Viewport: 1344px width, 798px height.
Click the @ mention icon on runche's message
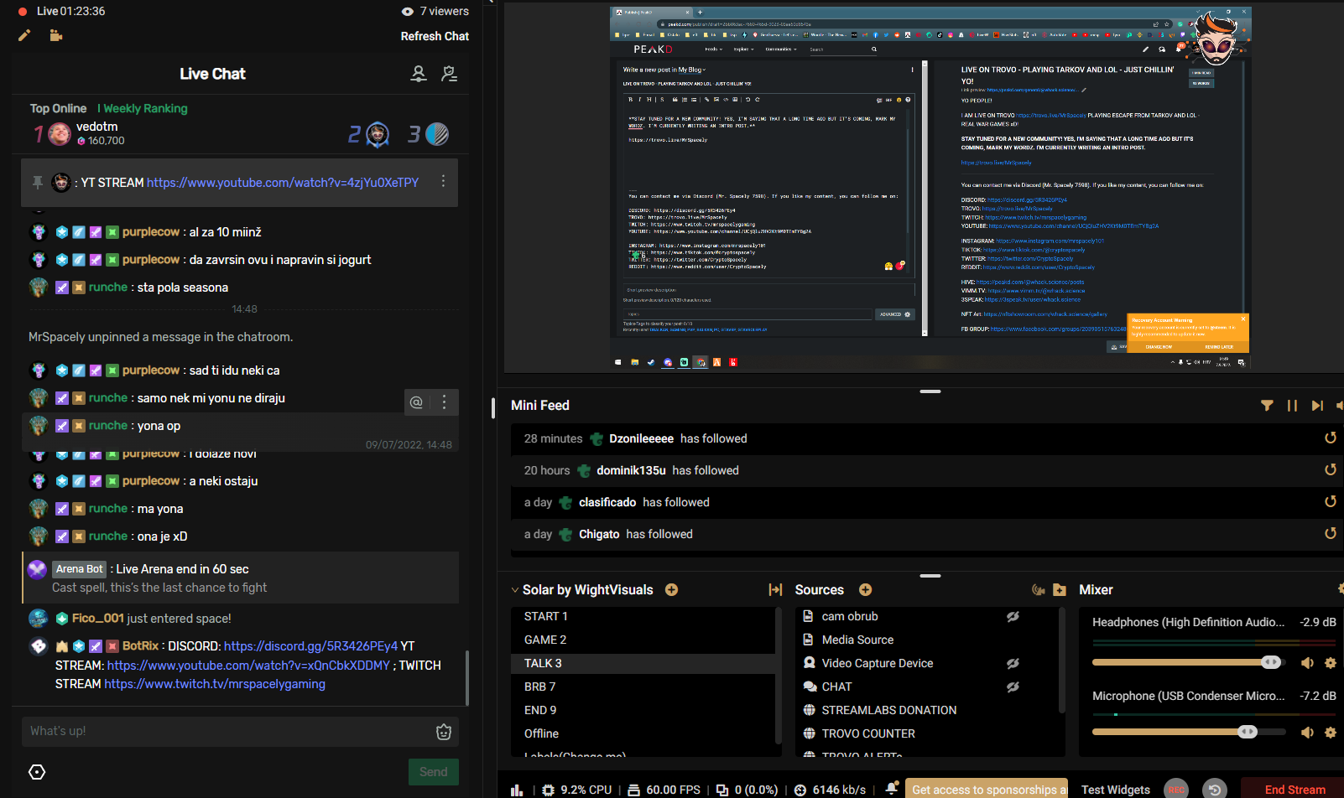[416, 402]
